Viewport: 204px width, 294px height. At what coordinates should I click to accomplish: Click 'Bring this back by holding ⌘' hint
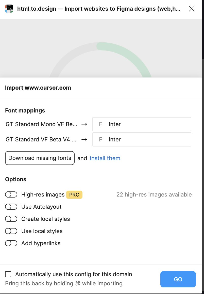64,283
